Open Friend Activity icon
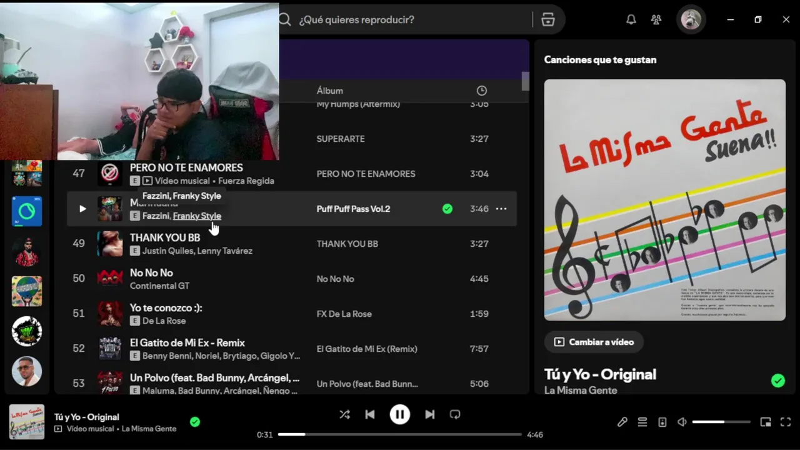 tap(656, 19)
